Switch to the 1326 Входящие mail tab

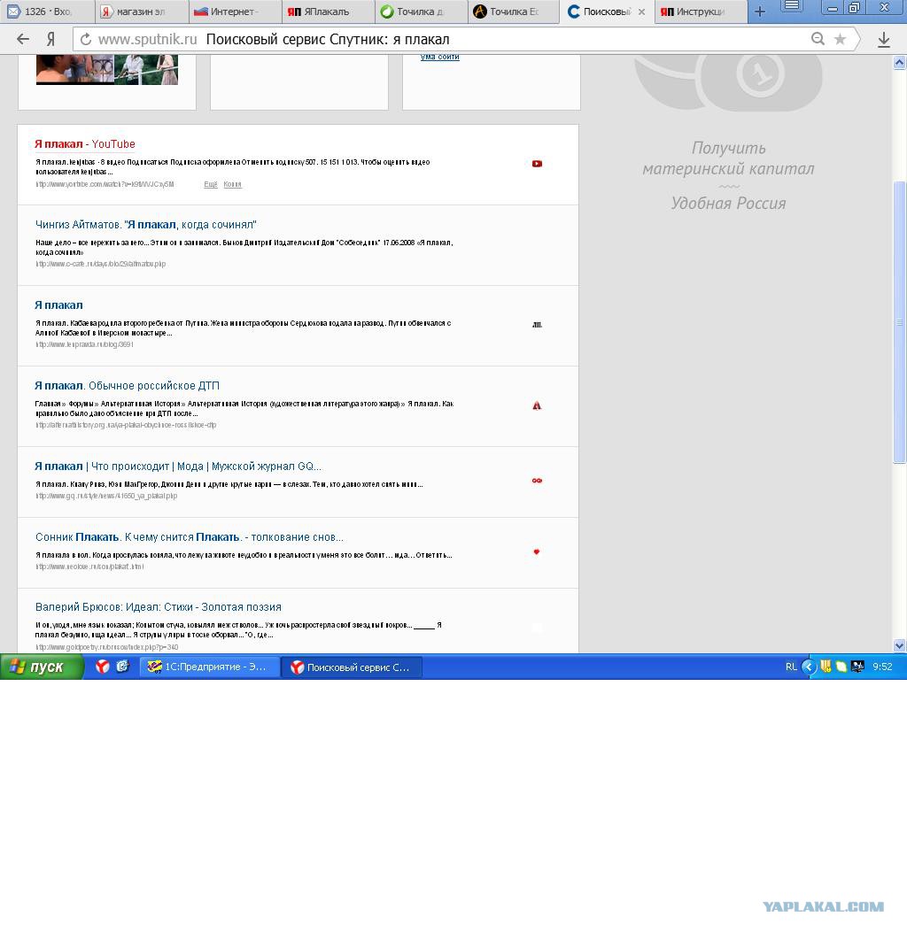click(x=47, y=12)
